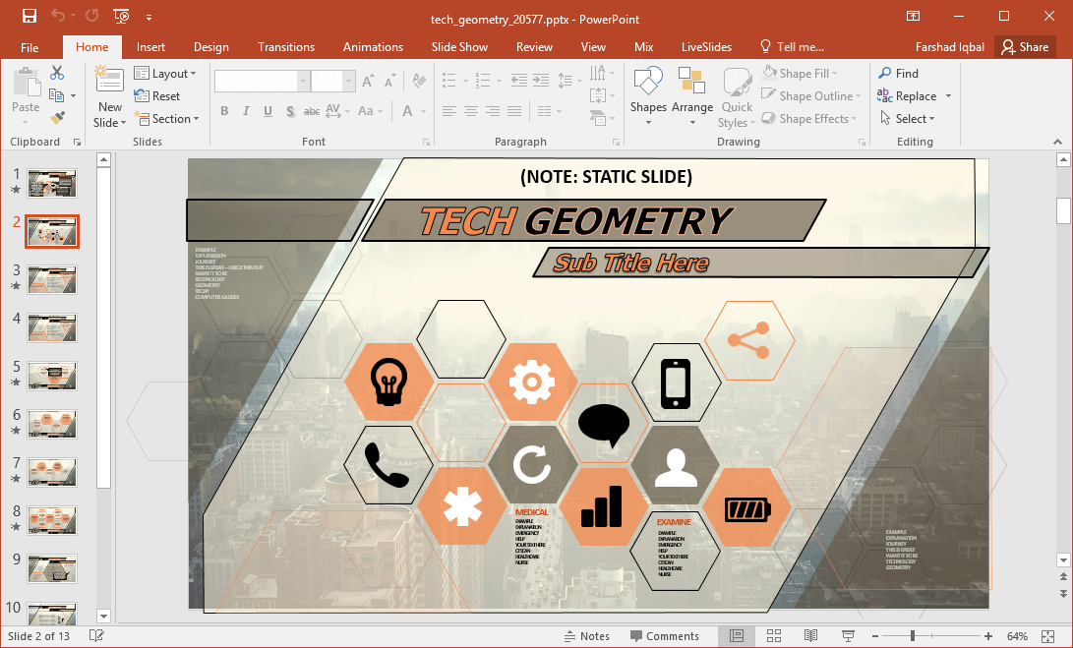Click the Save icon in title bar

click(x=30, y=17)
